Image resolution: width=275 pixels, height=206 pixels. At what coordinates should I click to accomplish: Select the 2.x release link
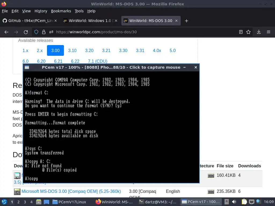[40, 50]
